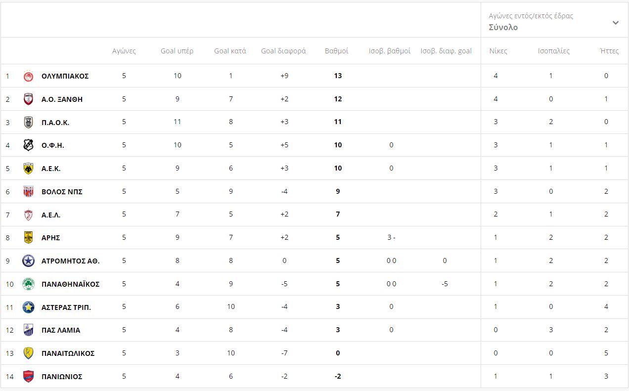Click the Ο.Φ.Η. team crest
The width and height of the screenshot is (629, 391).
click(x=29, y=145)
